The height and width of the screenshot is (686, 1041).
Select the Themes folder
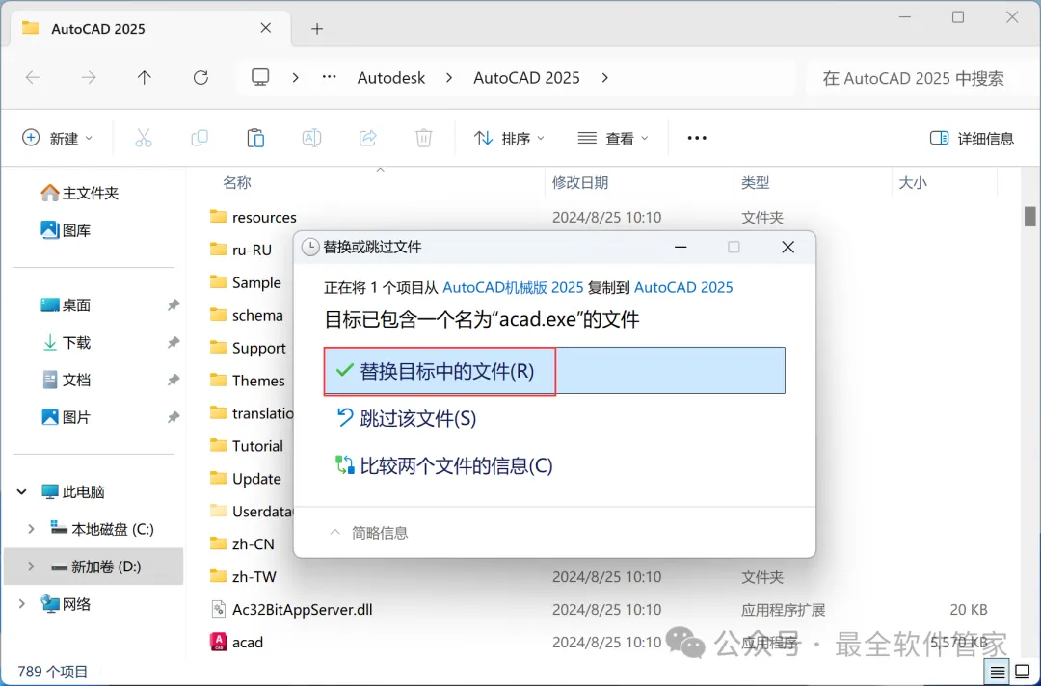tap(247, 381)
